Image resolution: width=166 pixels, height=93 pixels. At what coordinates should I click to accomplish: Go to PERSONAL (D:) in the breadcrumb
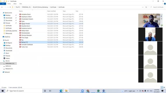point(26,7)
